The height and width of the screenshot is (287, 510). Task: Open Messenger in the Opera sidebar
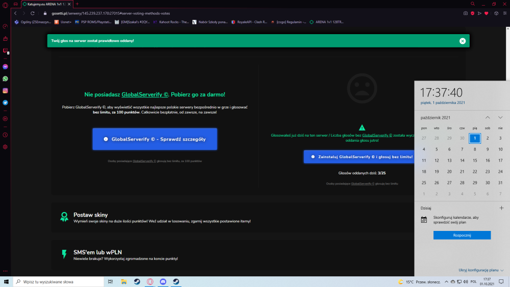tap(5, 67)
